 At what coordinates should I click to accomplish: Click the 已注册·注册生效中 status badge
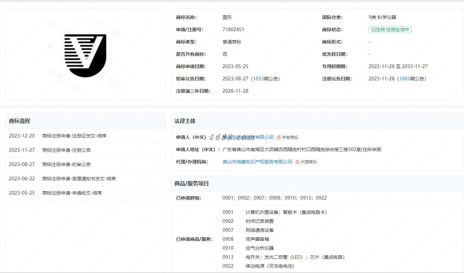[390, 30]
